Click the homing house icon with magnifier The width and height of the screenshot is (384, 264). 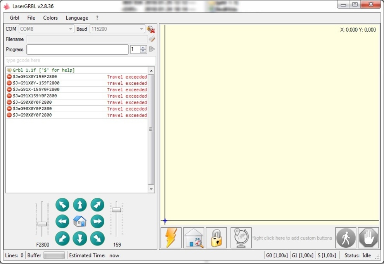[194, 238]
